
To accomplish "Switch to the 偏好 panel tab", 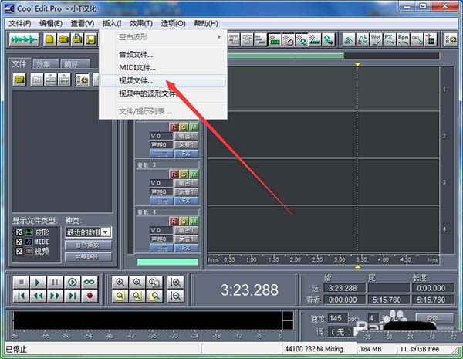I will [x=73, y=64].
